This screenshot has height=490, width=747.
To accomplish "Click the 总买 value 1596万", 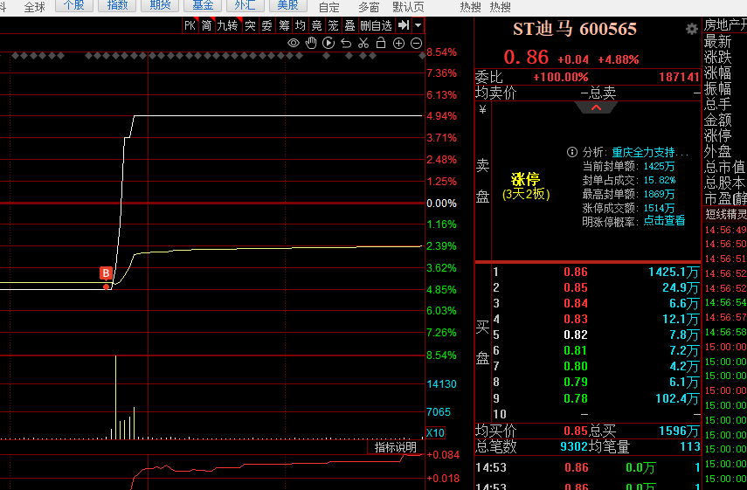I will (x=679, y=431).
